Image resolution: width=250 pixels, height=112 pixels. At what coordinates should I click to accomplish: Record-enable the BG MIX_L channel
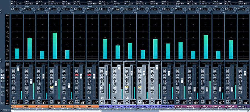click(177, 101)
